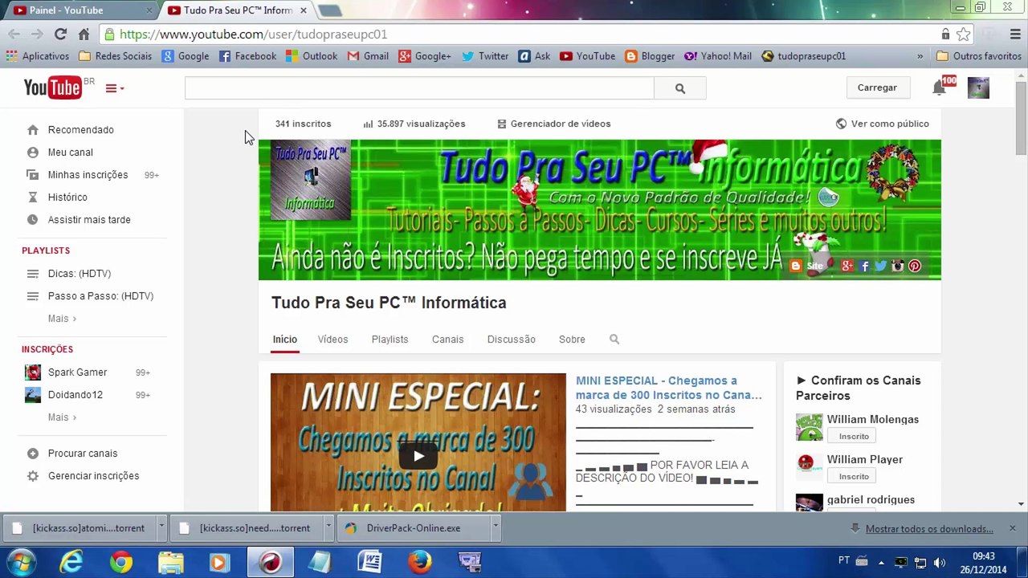This screenshot has width=1028, height=578.
Task: Click the Gerenciar inscrições gear icon
Action: [33, 476]
